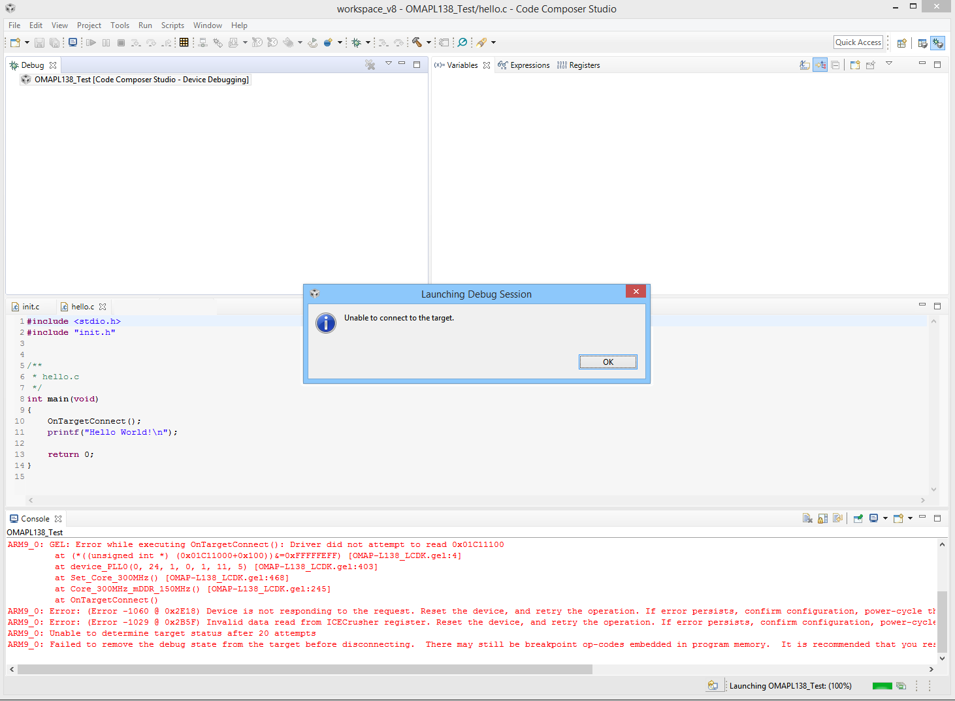Click the Restart toolbar icon

click(313, 42)
